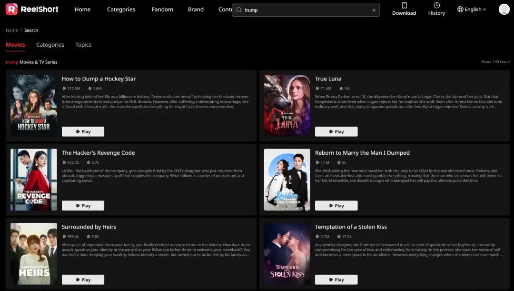Click the Home breadcrumb link
Image resolution: width=514 pixels, height=291 pixels.
pos(12,30)
